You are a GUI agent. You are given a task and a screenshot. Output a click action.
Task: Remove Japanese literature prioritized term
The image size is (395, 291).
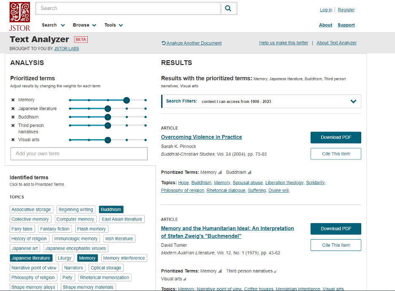coord(13,109)
